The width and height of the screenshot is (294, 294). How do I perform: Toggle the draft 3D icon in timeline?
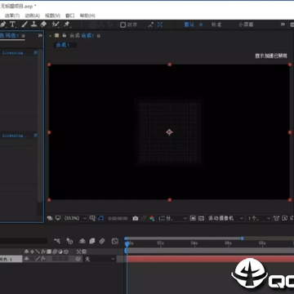(69, 241)
